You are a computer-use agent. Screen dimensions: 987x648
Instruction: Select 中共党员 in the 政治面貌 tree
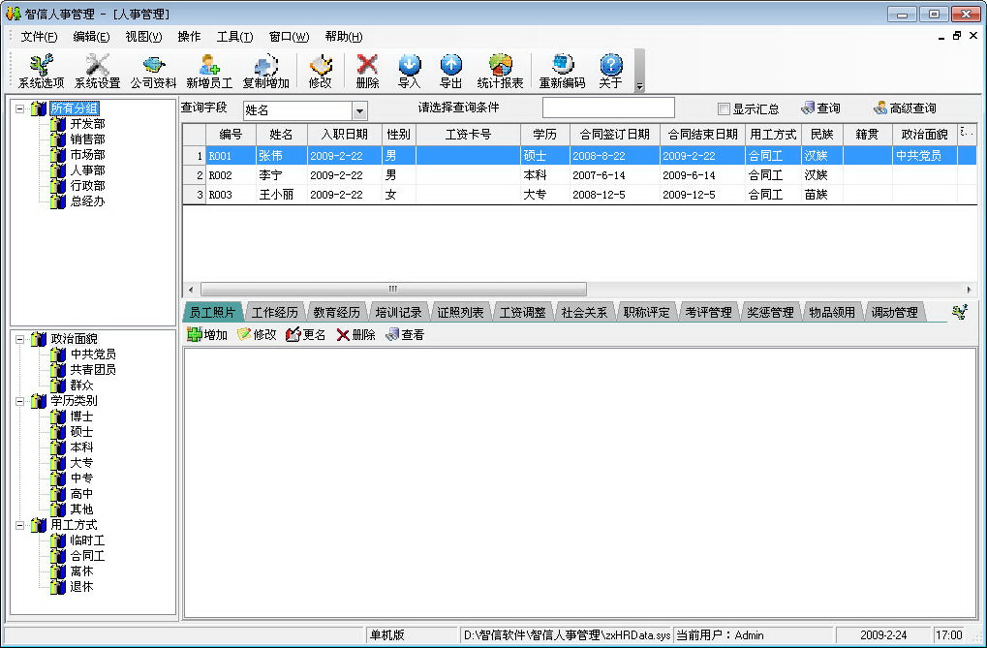point(93,355)
